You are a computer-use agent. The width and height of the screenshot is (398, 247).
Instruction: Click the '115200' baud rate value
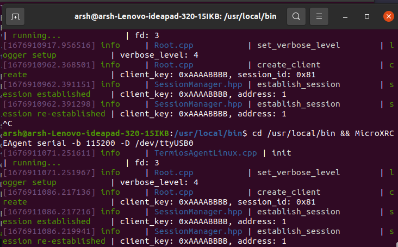click(101, 143)
